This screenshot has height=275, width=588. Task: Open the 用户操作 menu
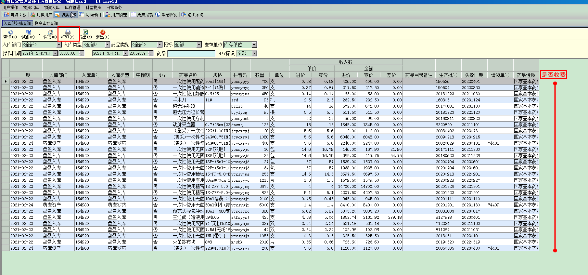10,7
